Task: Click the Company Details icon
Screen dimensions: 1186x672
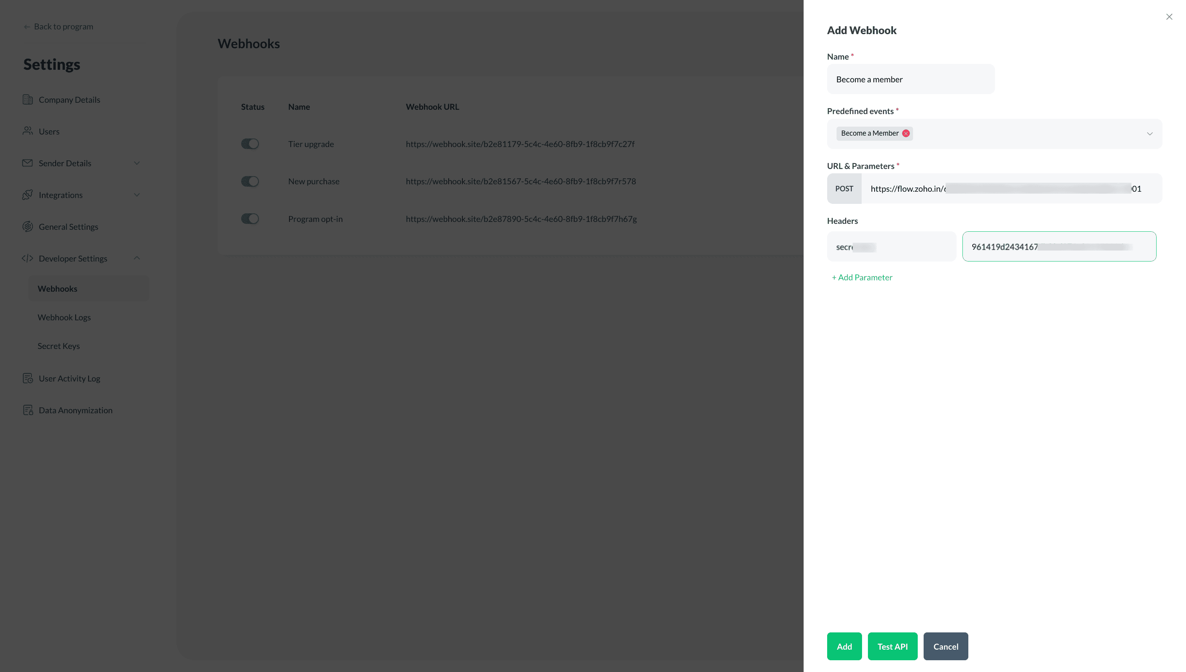Action: pos(28,99)
